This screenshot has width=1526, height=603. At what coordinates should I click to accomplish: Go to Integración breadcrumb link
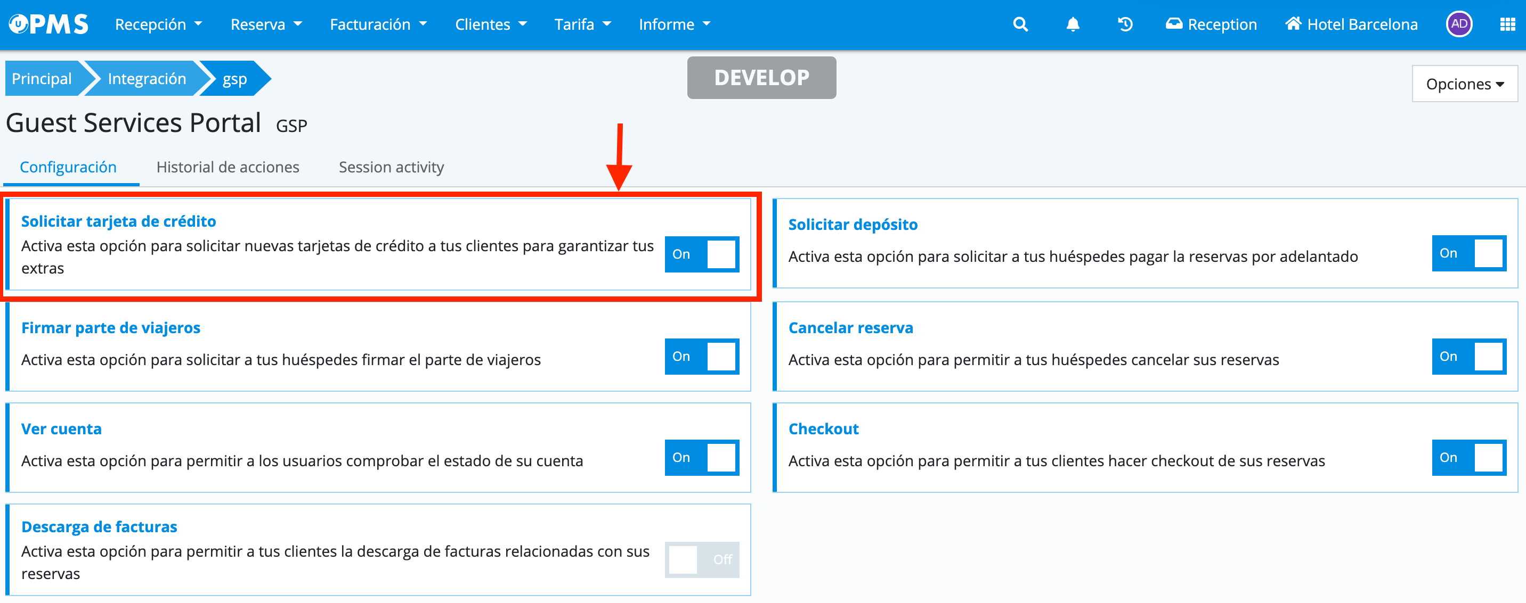pos(147,79)
